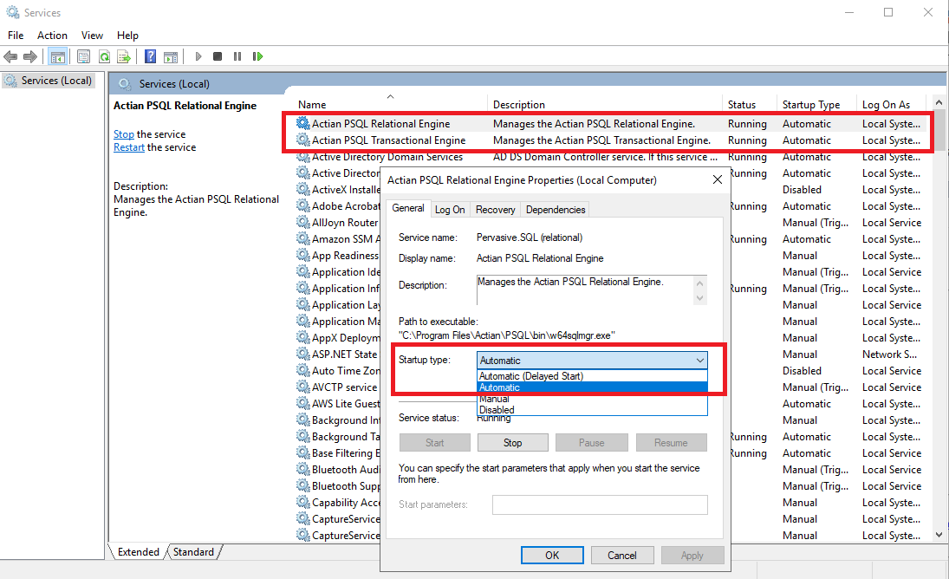Click gear icon of the AVCTP service row

click(x=302, y=387)
